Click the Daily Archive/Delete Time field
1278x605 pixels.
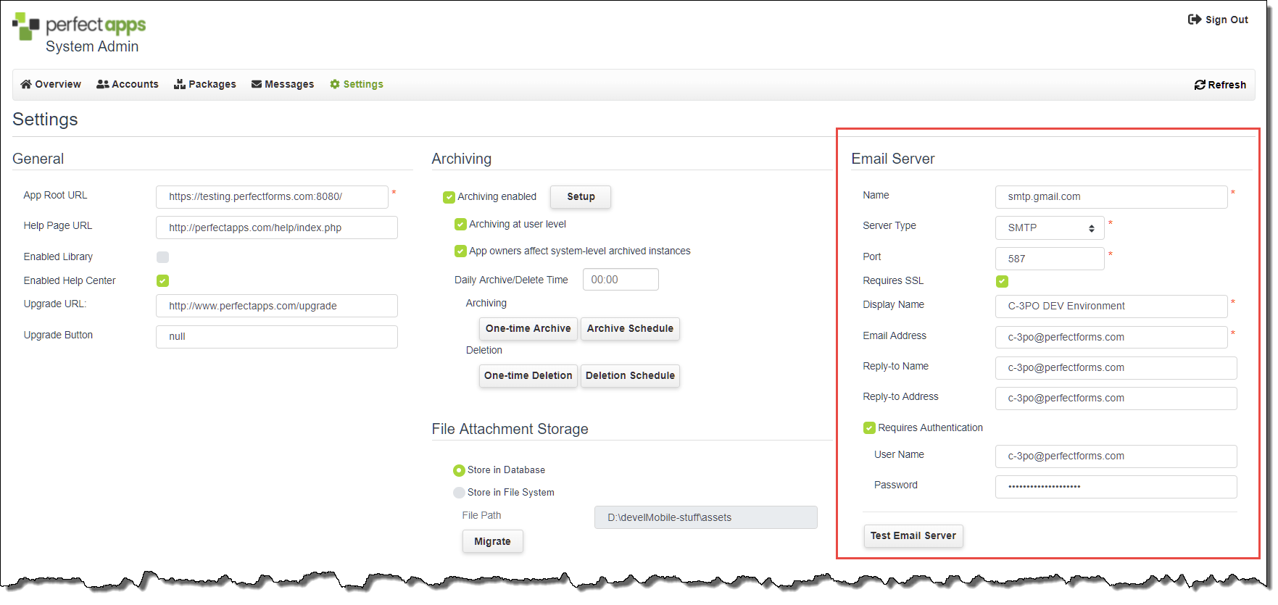[x=621, y=280]
